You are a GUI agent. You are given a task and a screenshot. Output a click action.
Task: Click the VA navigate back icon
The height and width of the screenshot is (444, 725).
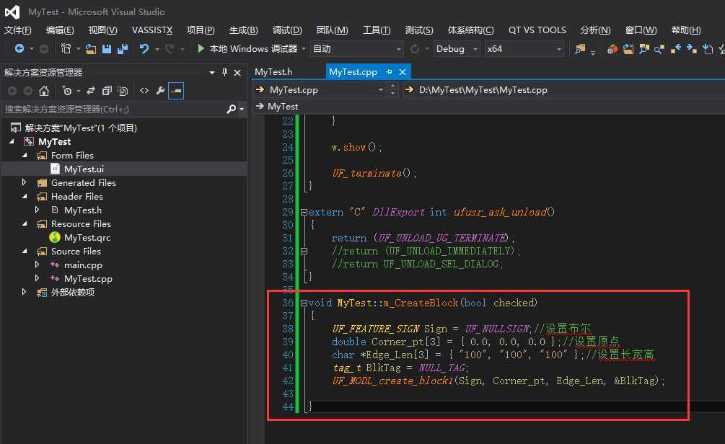(x=675, y=49)
